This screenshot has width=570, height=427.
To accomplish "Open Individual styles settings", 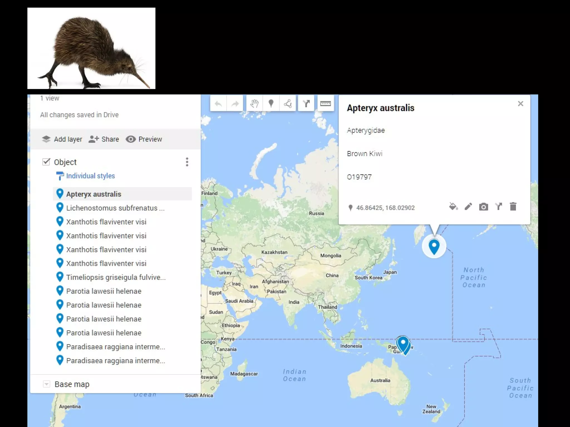I will (90, 176).
